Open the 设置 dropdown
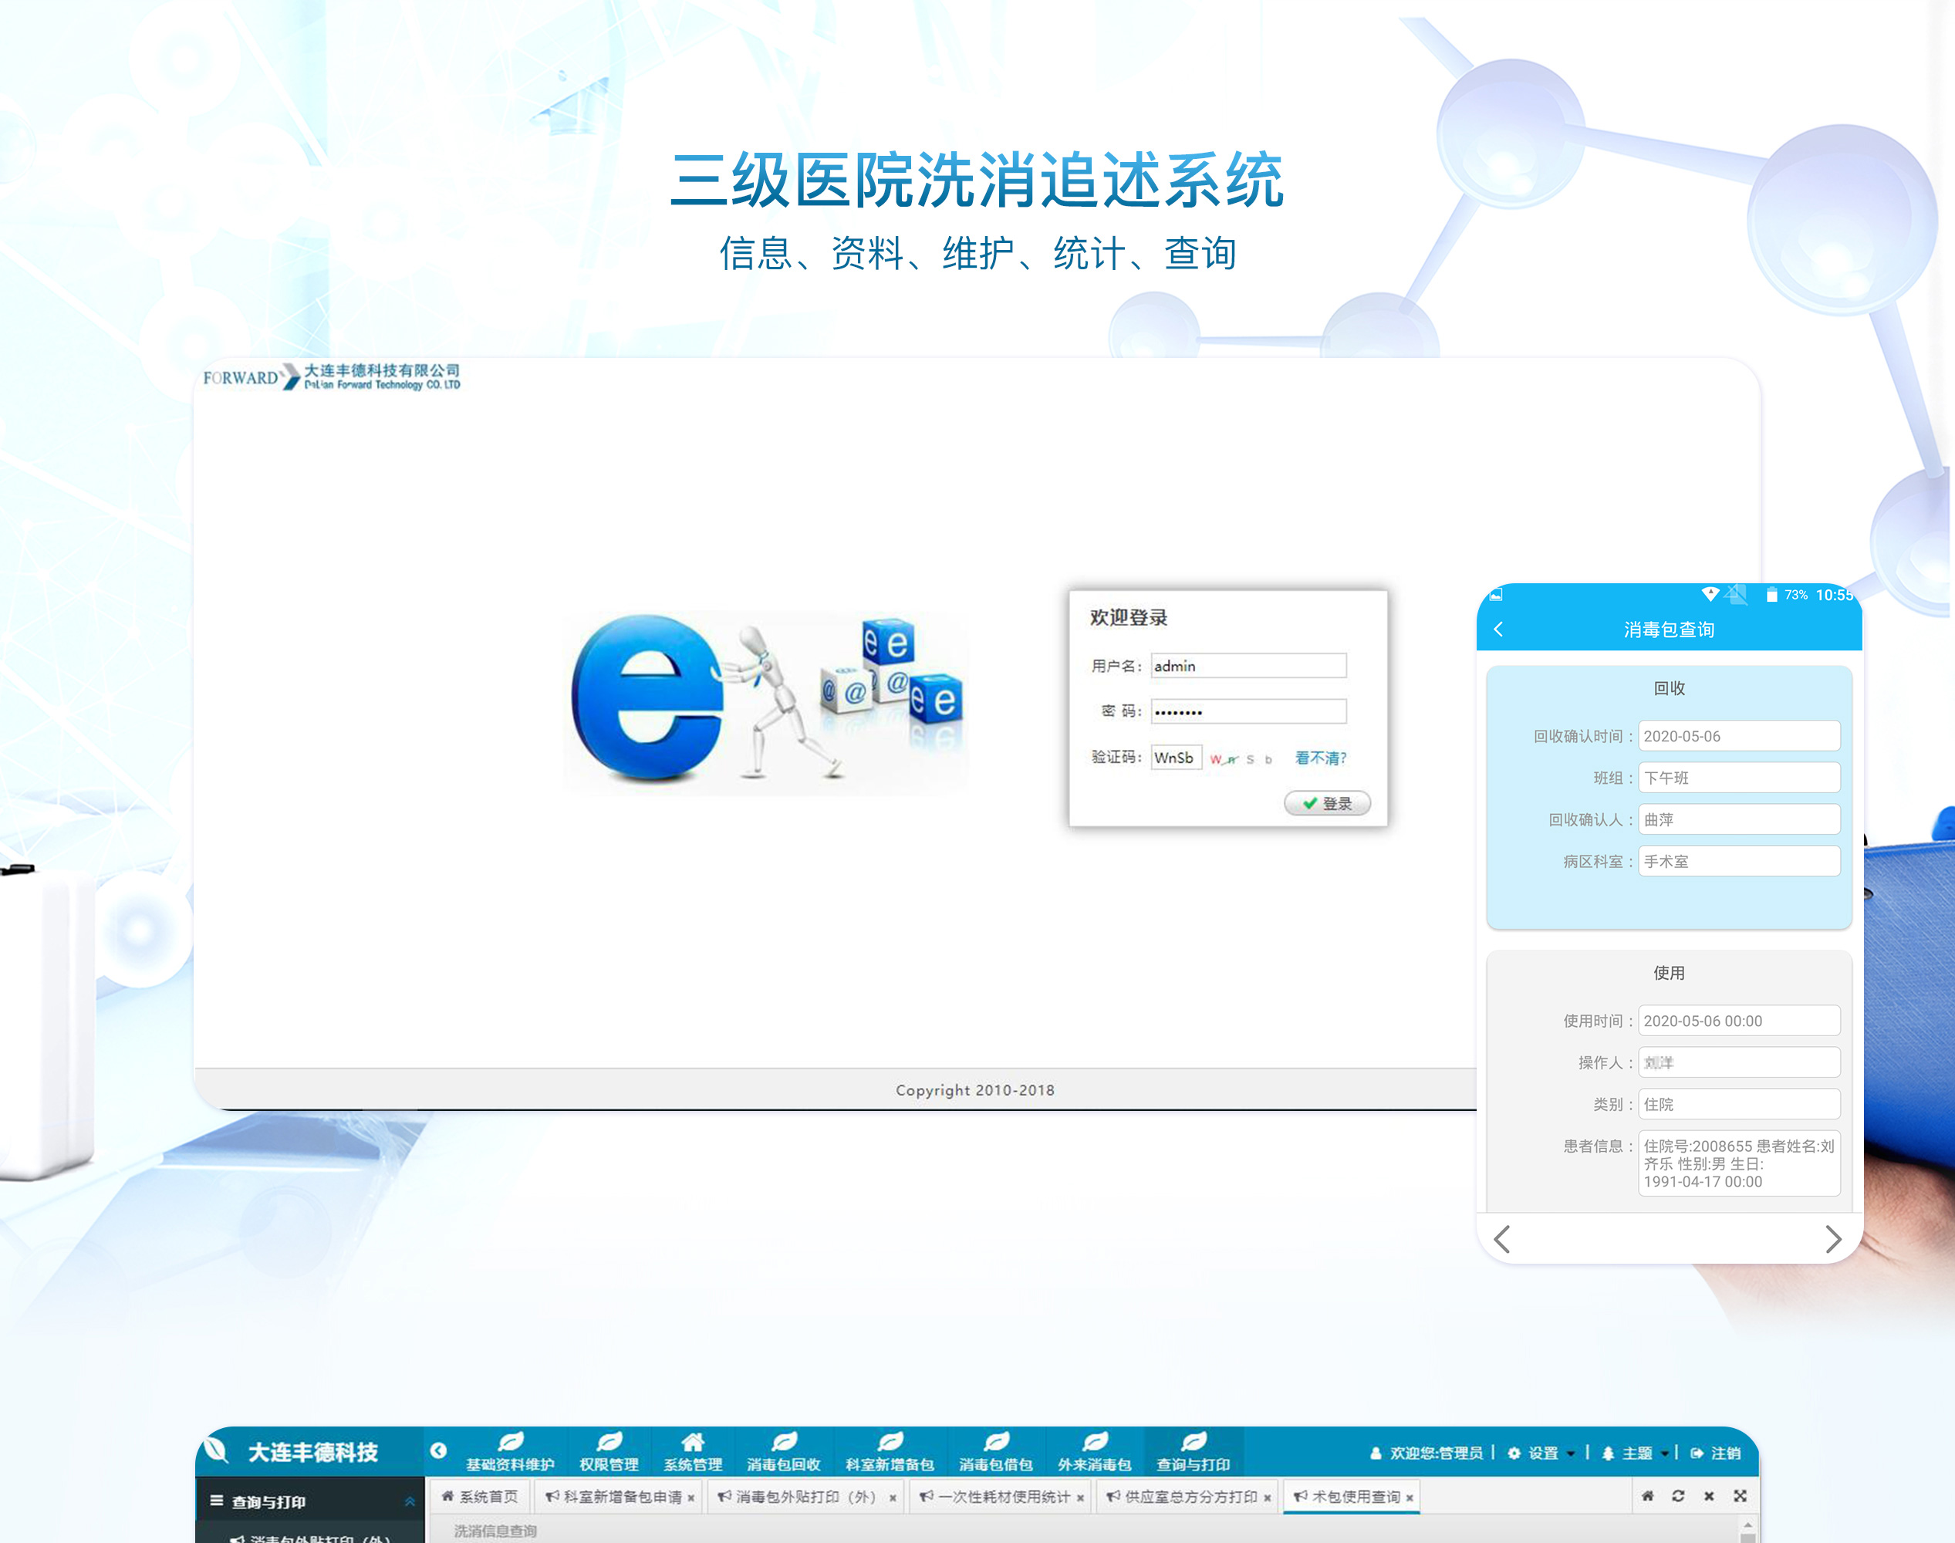The width and height of the screenshot is (1955, 1543). 1543,1453
